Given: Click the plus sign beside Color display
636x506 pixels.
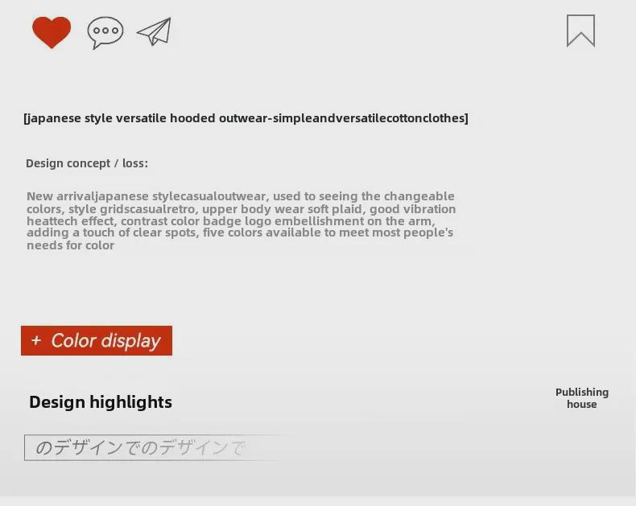Looking at the screenshot, I should (x=36, y=340).
